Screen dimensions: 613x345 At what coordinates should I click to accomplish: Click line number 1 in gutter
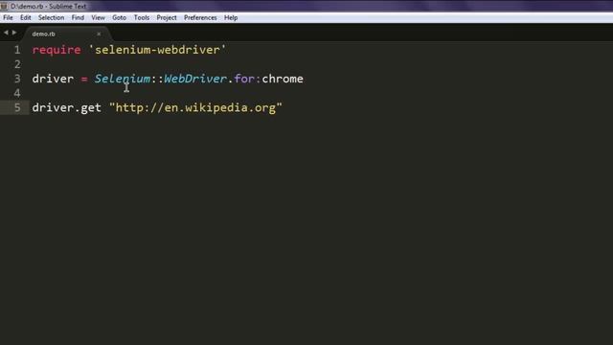coord(17,50)
